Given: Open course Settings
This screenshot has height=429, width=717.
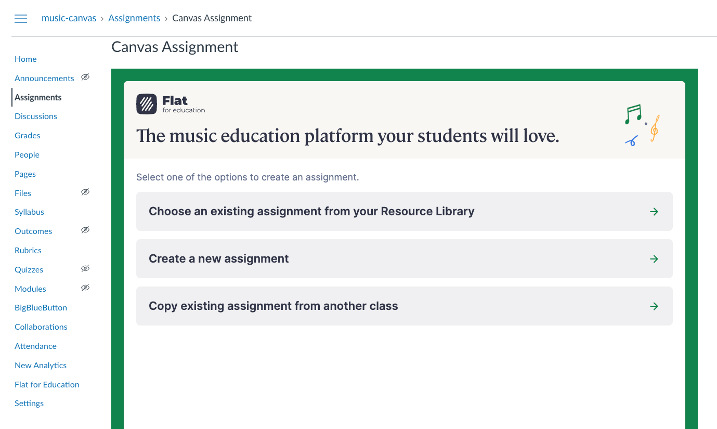Looking at the screenshot, I should tap(29, 403).
